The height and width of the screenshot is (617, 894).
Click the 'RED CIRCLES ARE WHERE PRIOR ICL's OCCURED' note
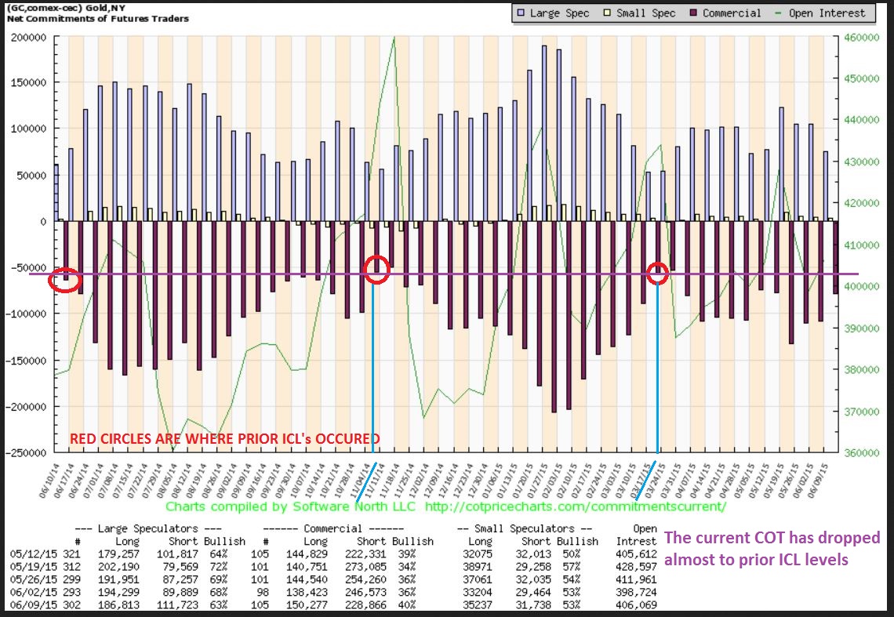click(225, 438)
